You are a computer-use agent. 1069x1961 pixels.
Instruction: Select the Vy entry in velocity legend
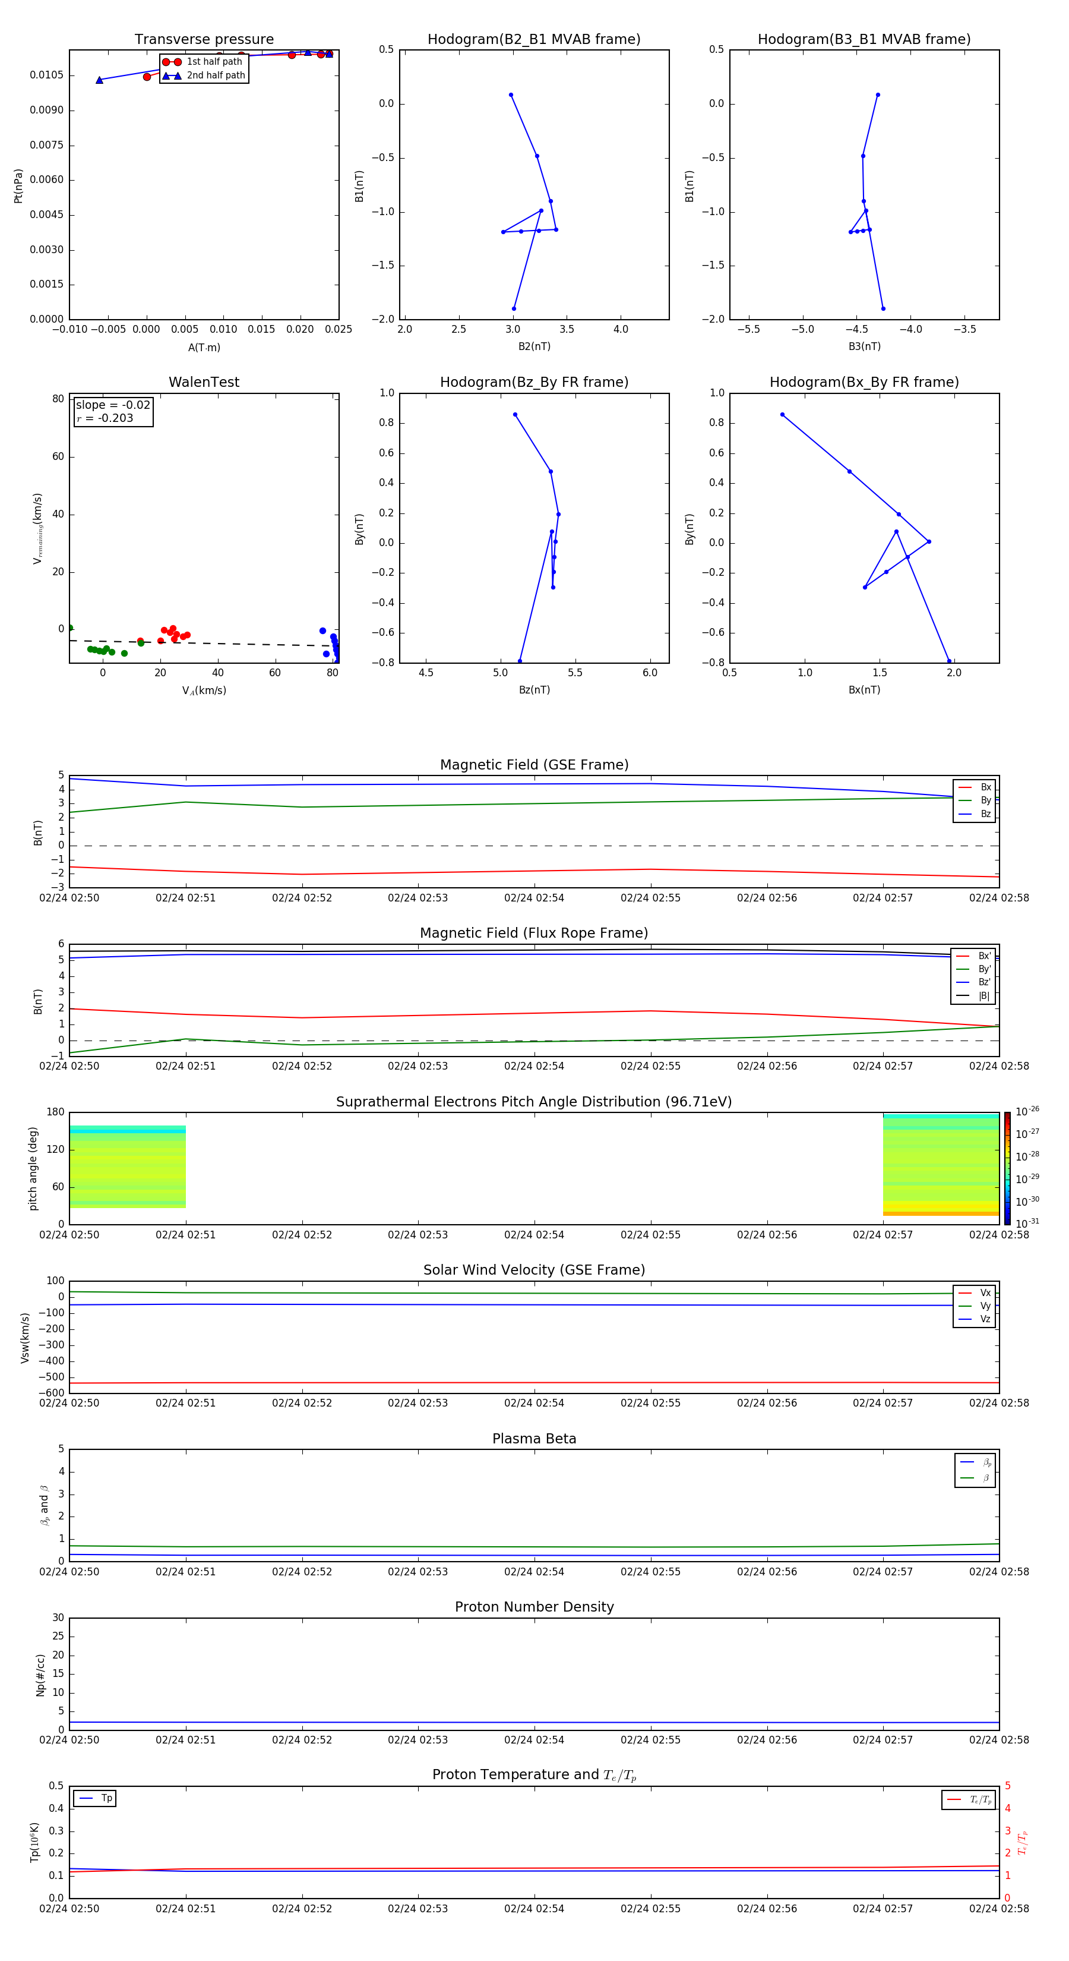[x=975, y=1306]
